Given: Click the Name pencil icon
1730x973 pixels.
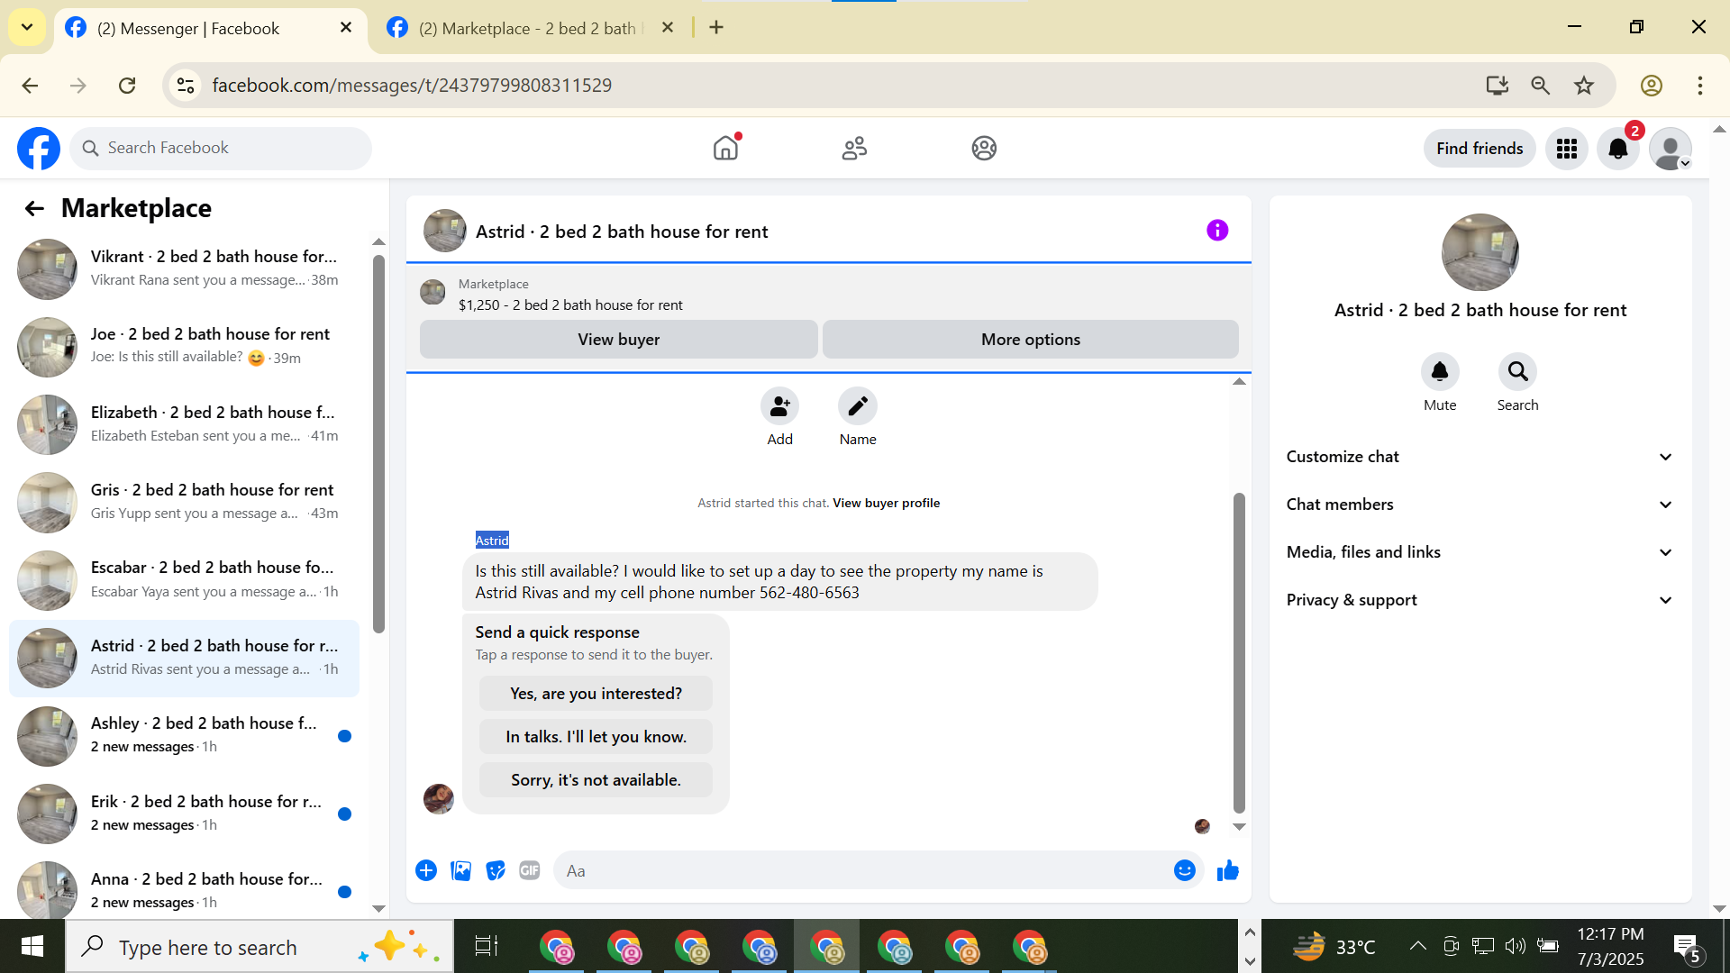Looking at the screenshot, I should pos(857,406).
